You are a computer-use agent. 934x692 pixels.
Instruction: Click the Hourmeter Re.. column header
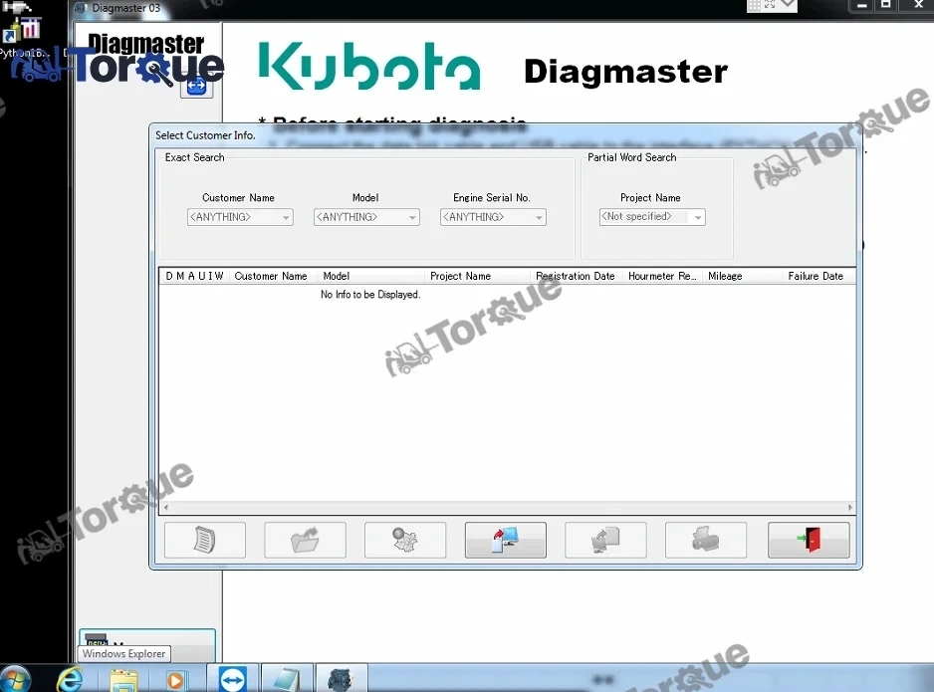[662, 276]
